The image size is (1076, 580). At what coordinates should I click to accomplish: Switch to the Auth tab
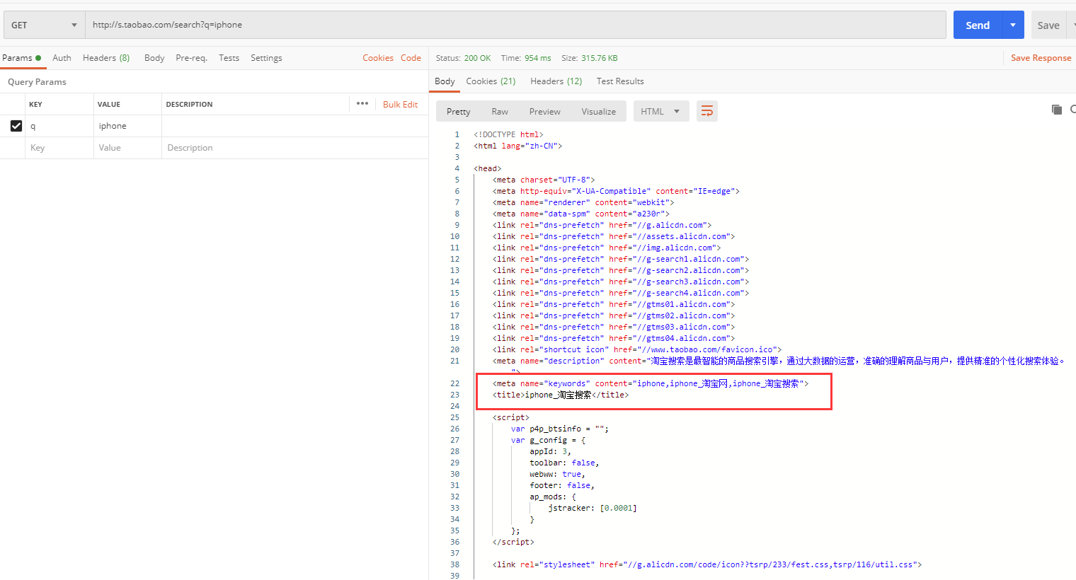(x=62, y=58)
